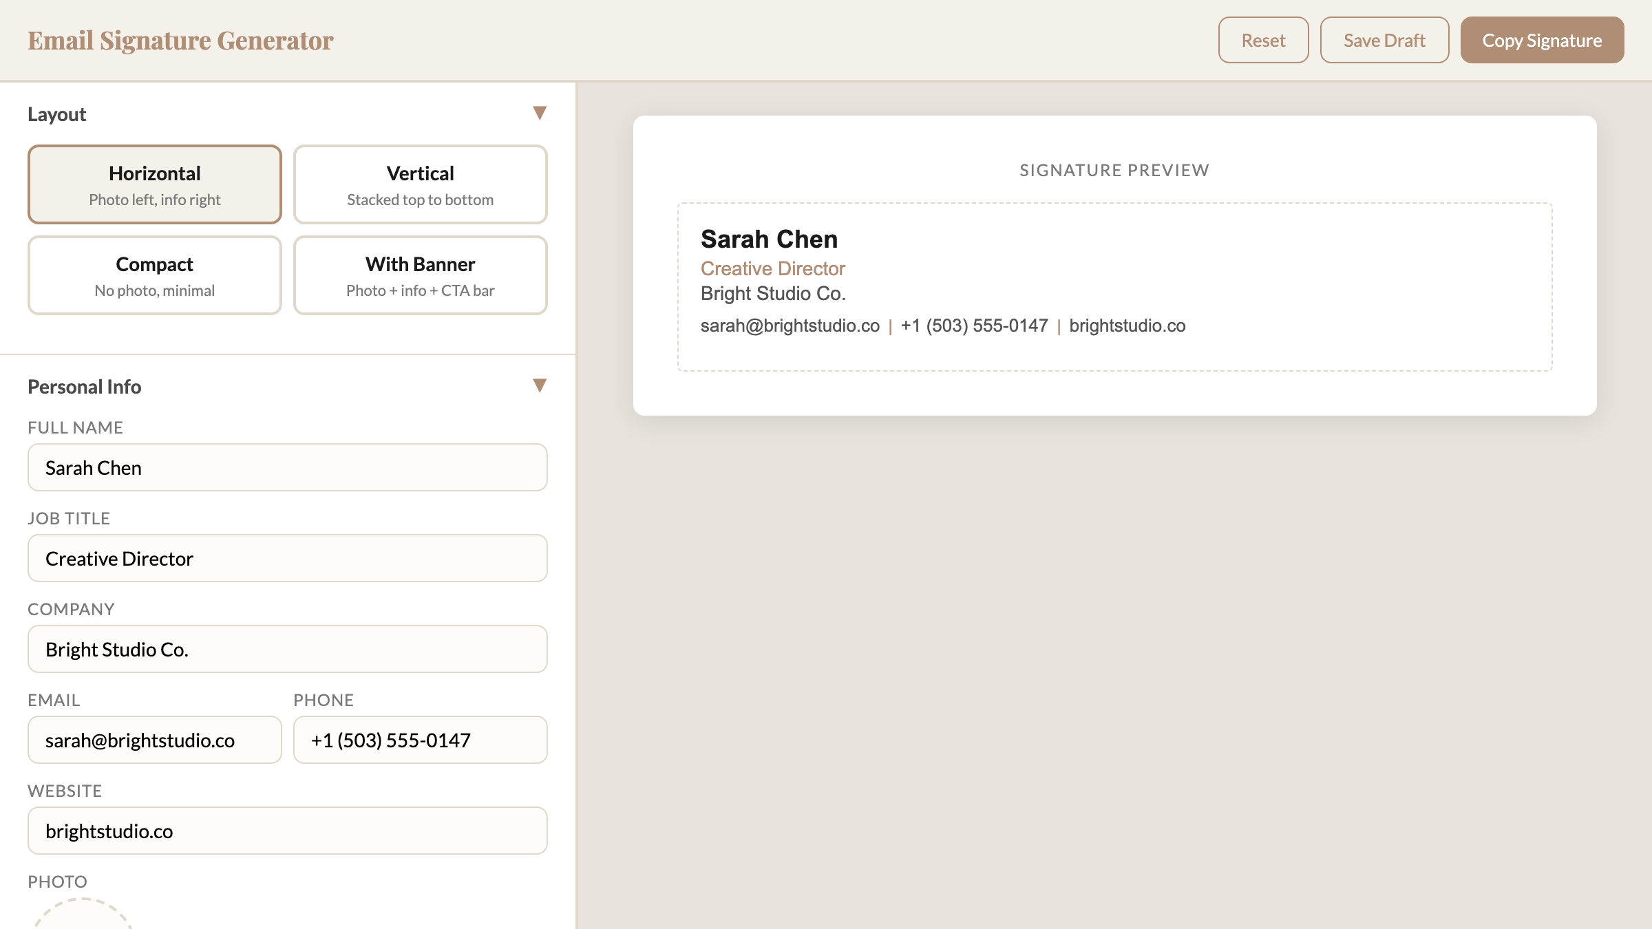
Task: Copy the signature to clipboard
Action: coord(1542,40)
